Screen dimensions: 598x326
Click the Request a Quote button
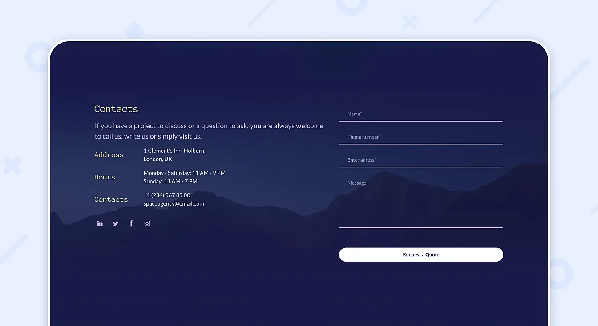[x=421, y=254]
